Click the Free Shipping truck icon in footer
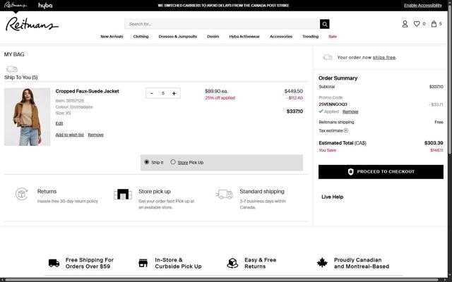 54,263
